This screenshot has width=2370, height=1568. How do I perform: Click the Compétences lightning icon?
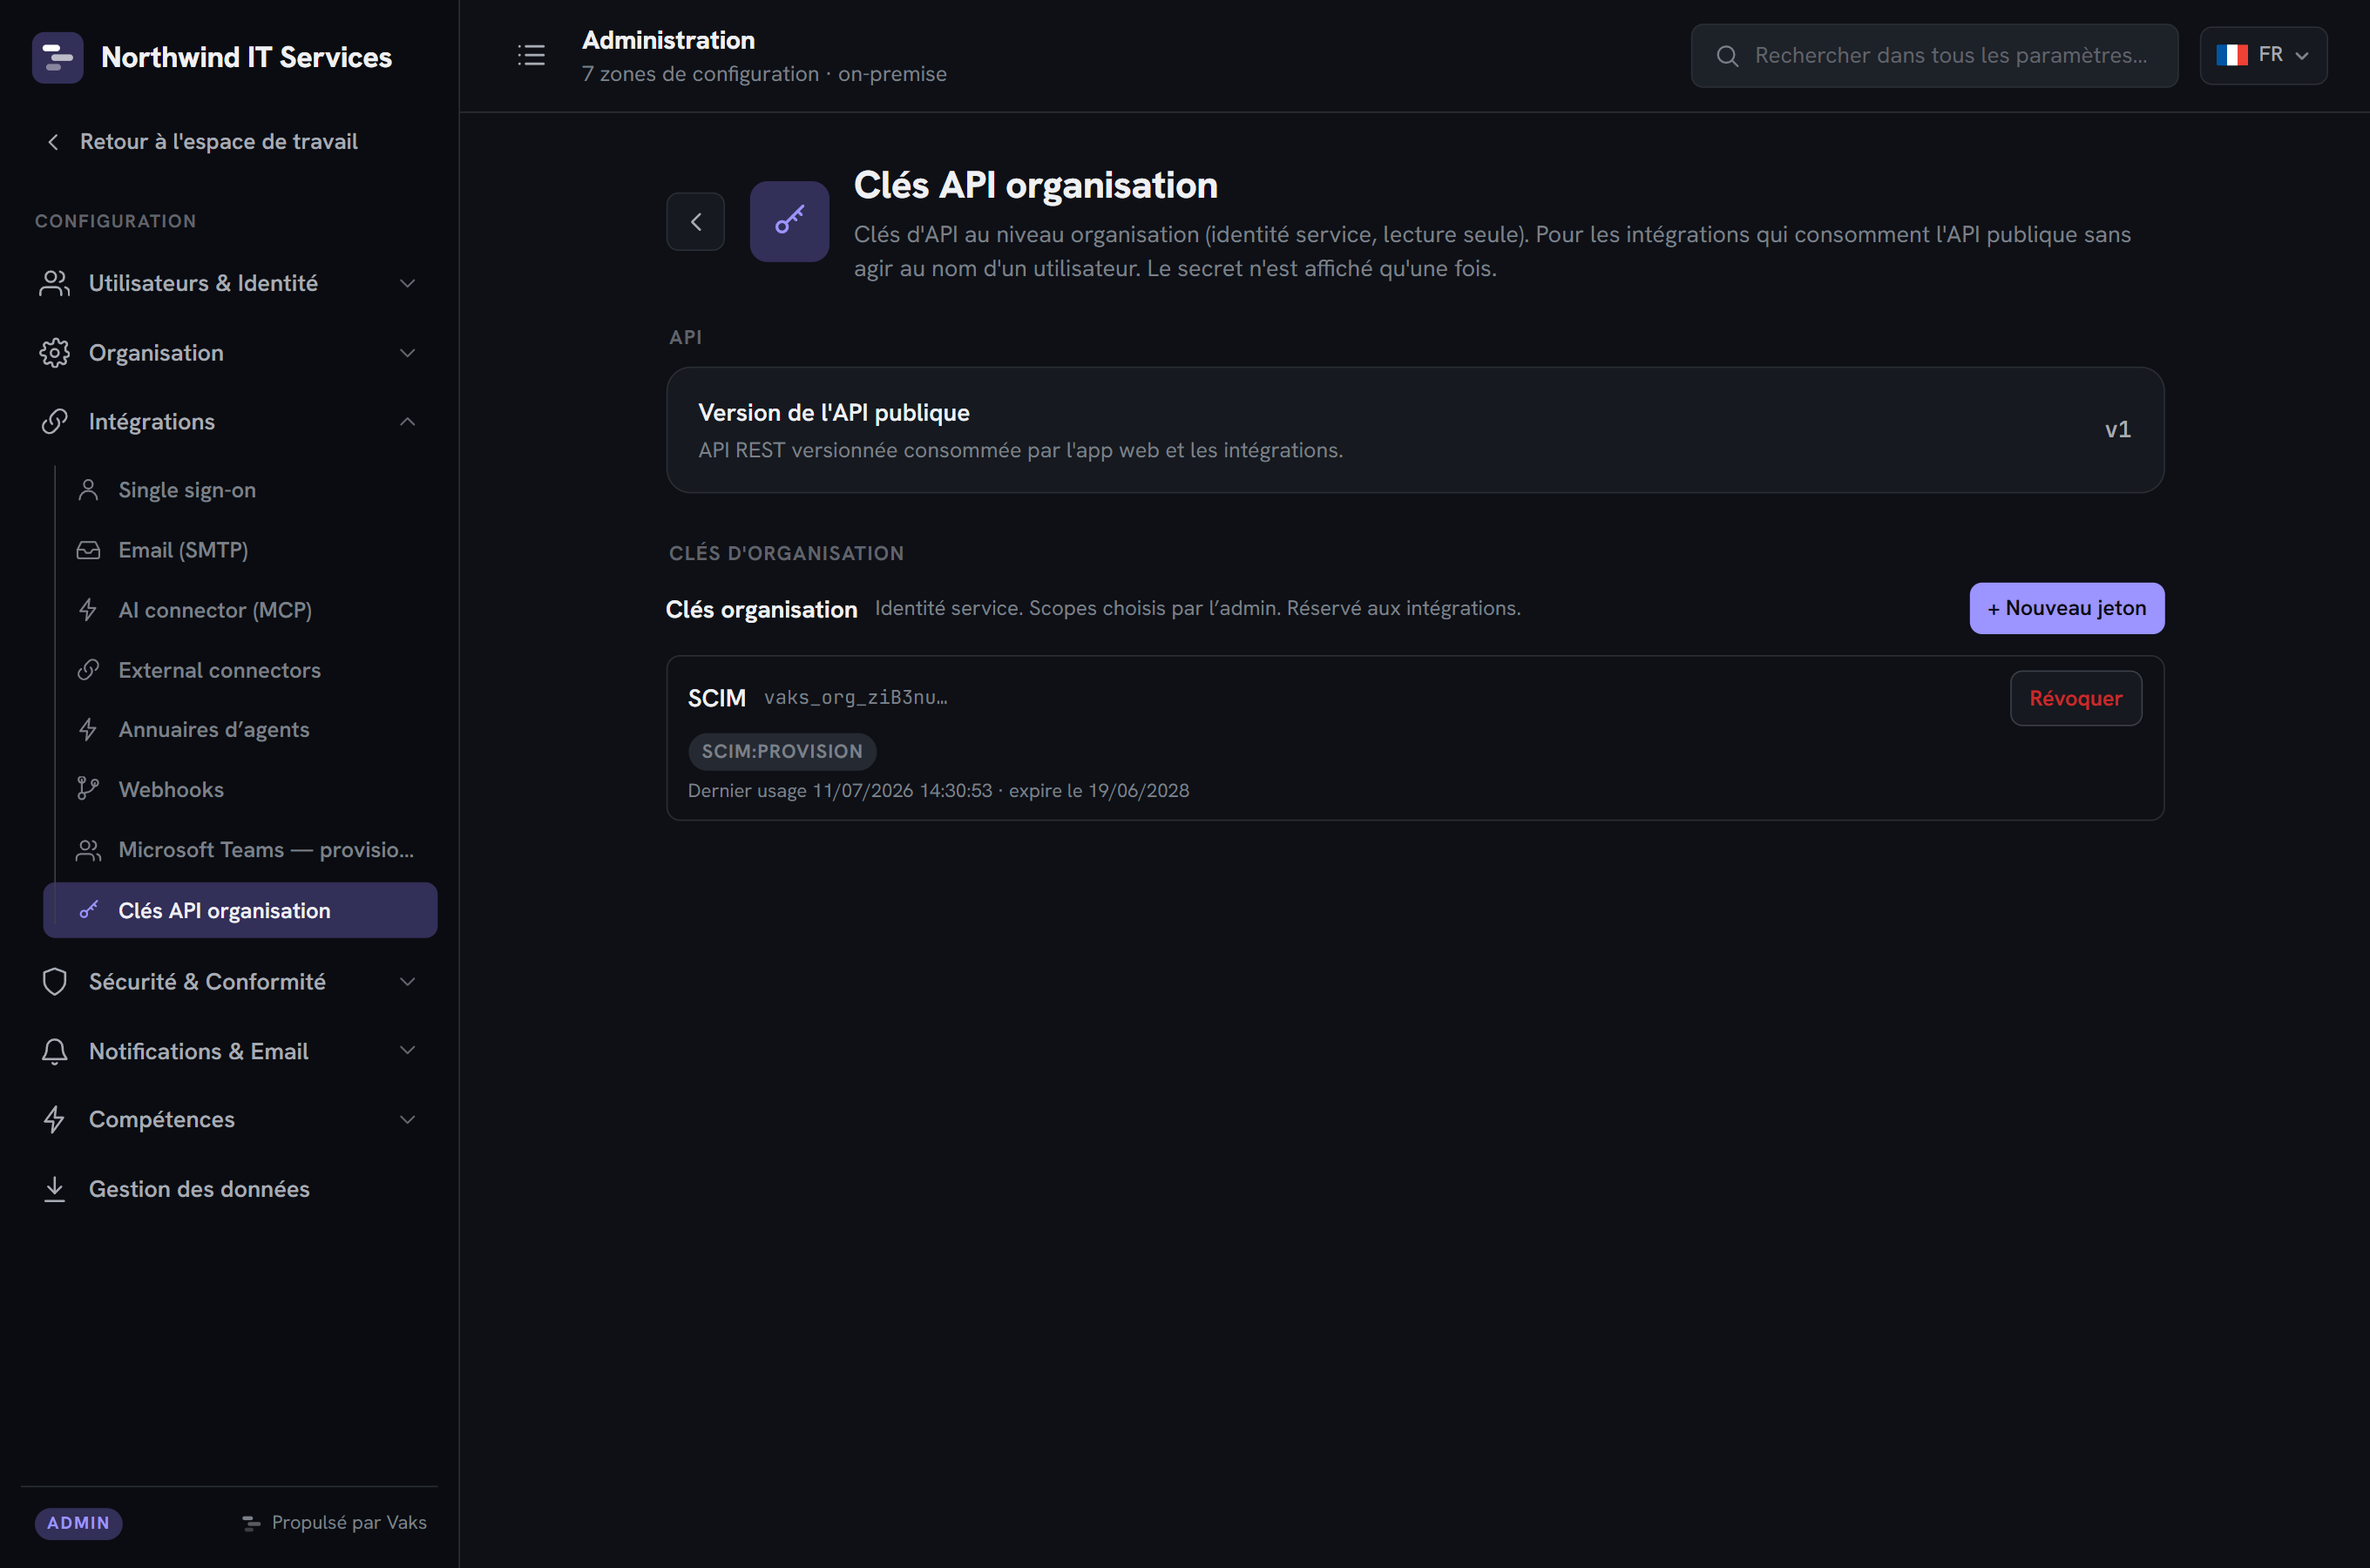(54, 1120)
